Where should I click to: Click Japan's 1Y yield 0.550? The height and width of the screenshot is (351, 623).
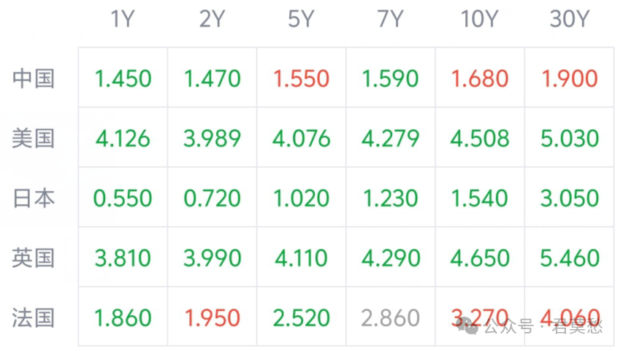[123, 198]
